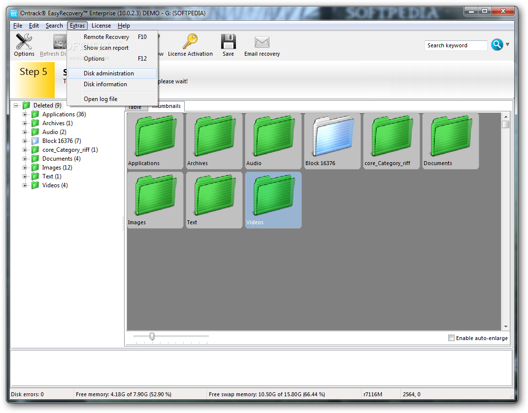The image size is (528, 413).
Task: Expand the Block 16376 tree node
Action: 25,141
